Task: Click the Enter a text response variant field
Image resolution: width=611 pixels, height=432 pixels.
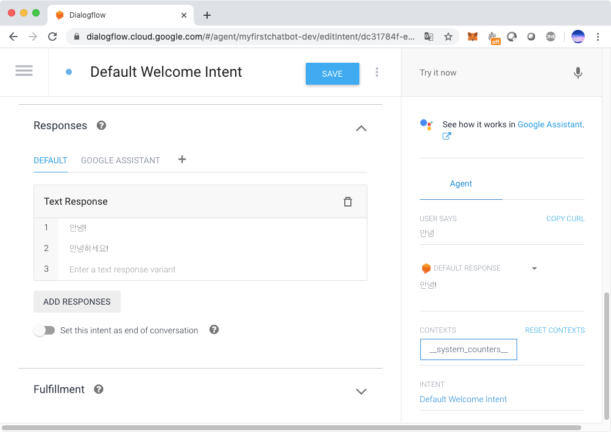Action: (213, 269)
